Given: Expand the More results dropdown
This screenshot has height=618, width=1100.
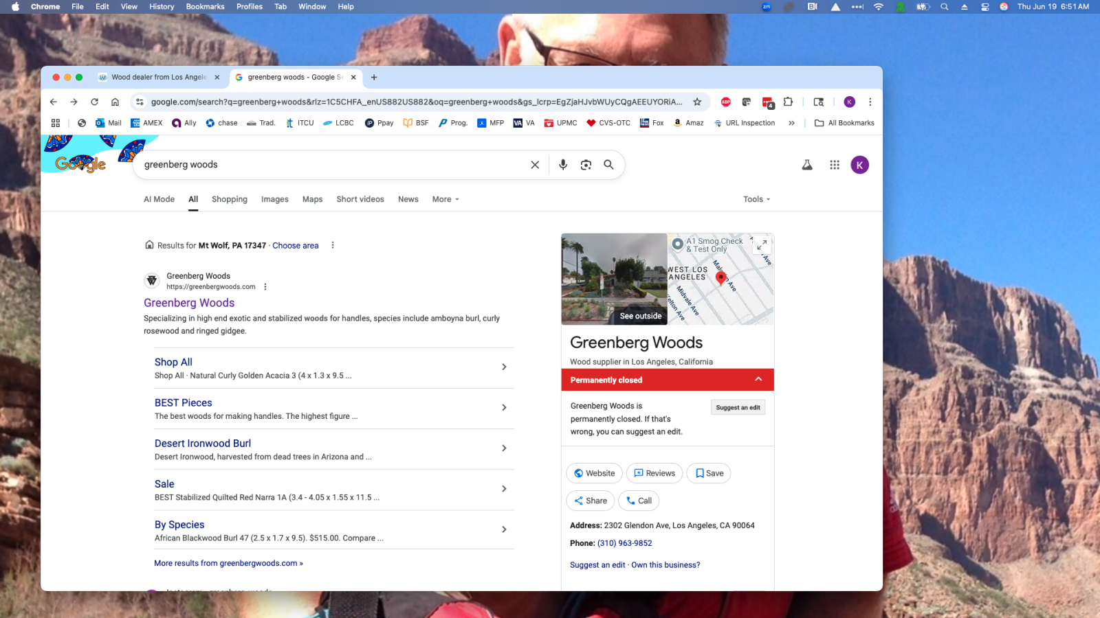Looking at the screenshot, I should click(x=445, y=199).
